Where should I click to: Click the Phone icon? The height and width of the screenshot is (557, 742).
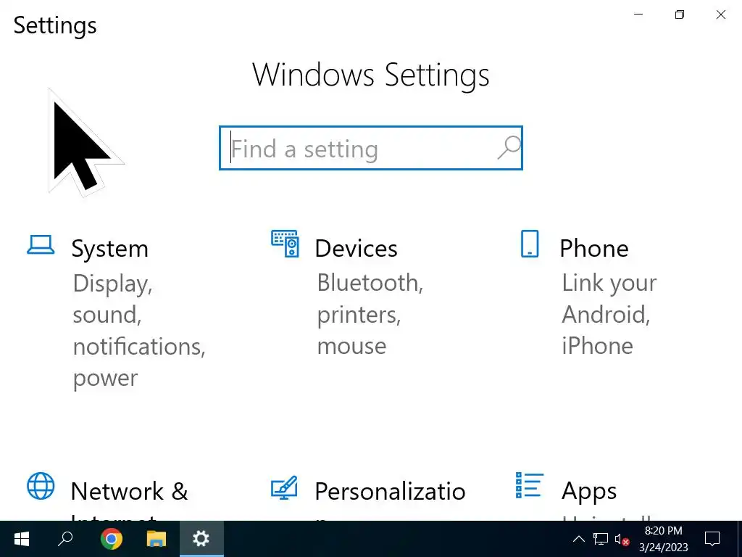[530, 244]
